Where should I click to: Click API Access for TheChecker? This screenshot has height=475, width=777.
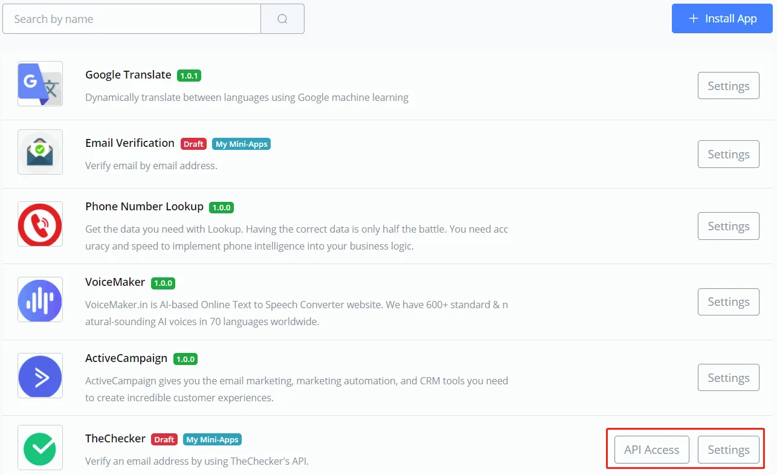pyautogui.click(x=652, y=450)
